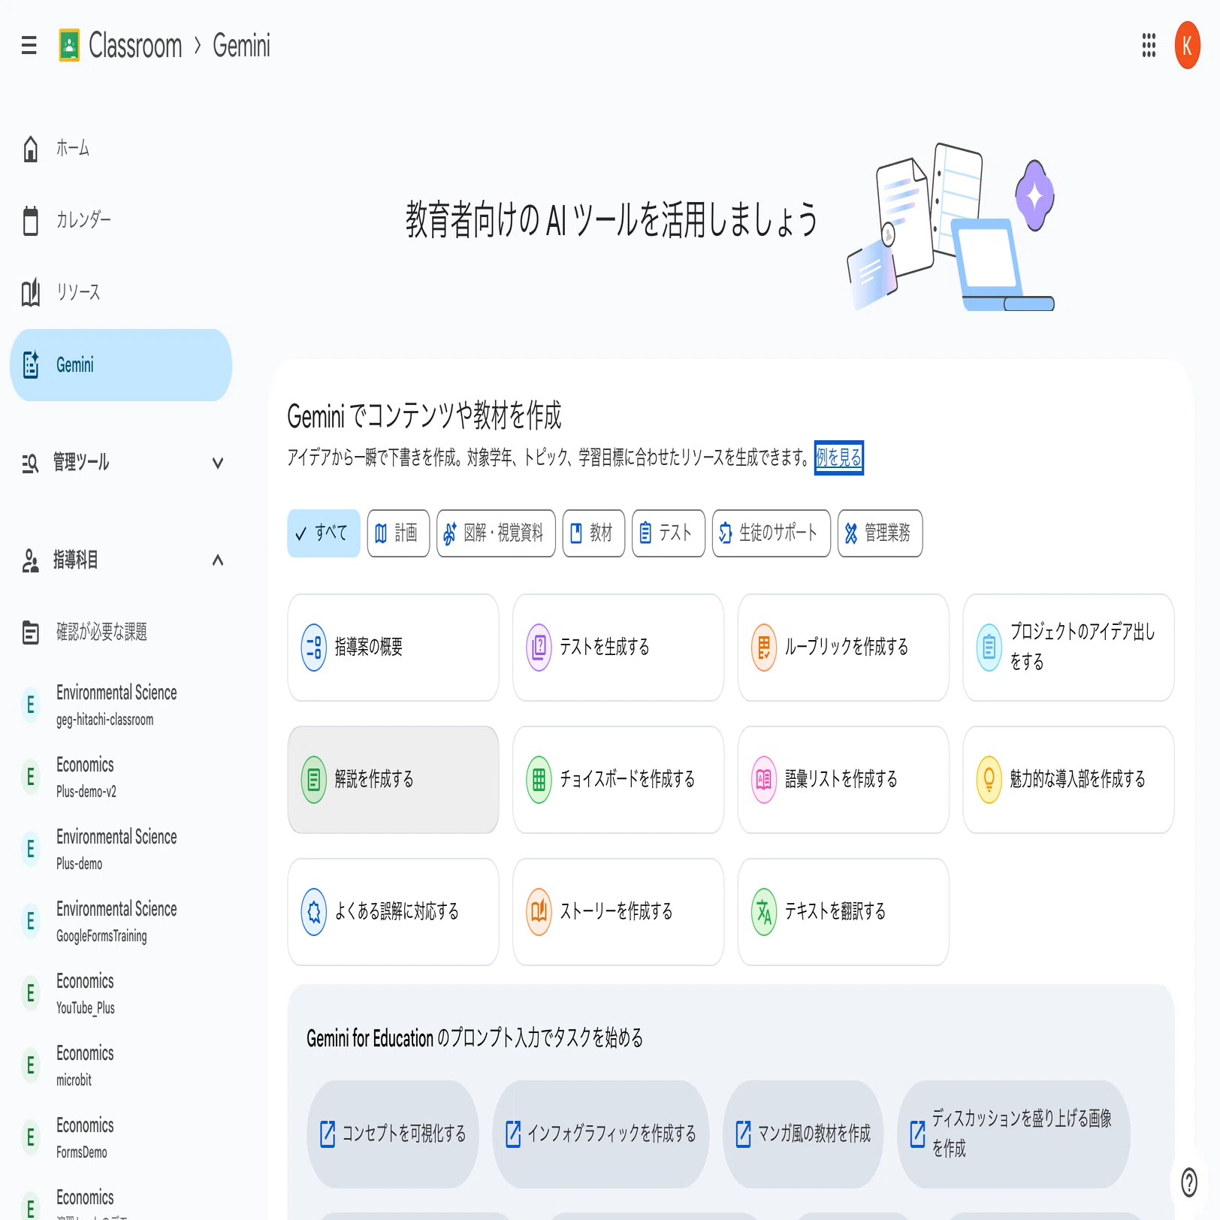
Task: Go to リソース in sidebar
Action: (121, 293)
